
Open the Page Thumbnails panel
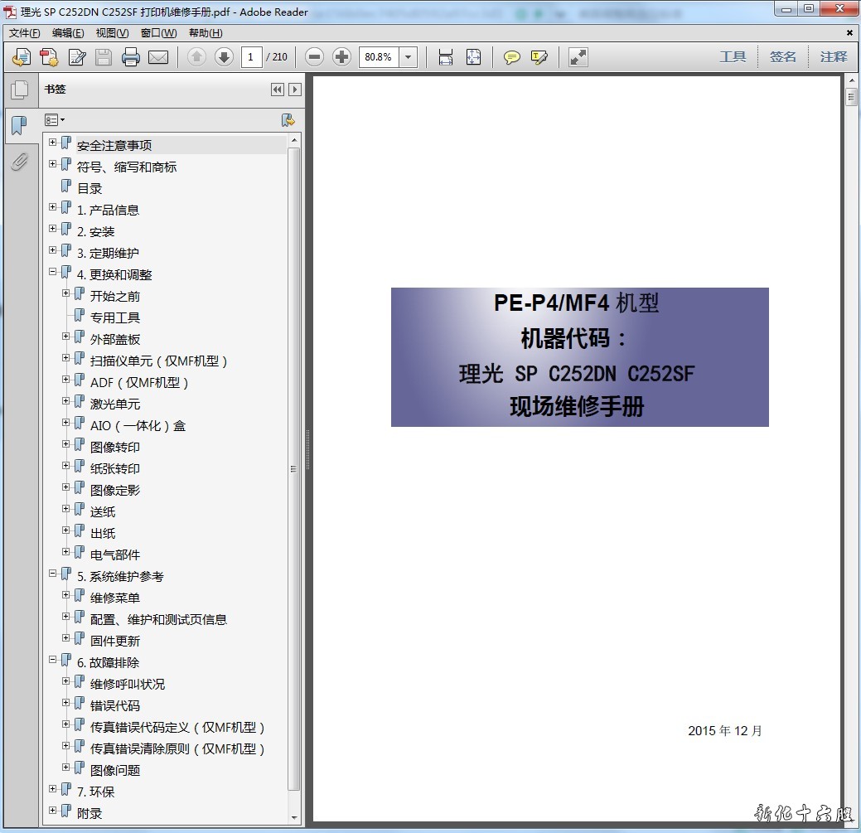(x=19, y=90)
